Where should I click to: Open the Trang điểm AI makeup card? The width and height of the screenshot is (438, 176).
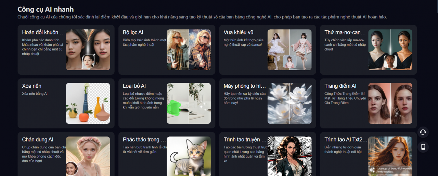[x=369, y=103]
